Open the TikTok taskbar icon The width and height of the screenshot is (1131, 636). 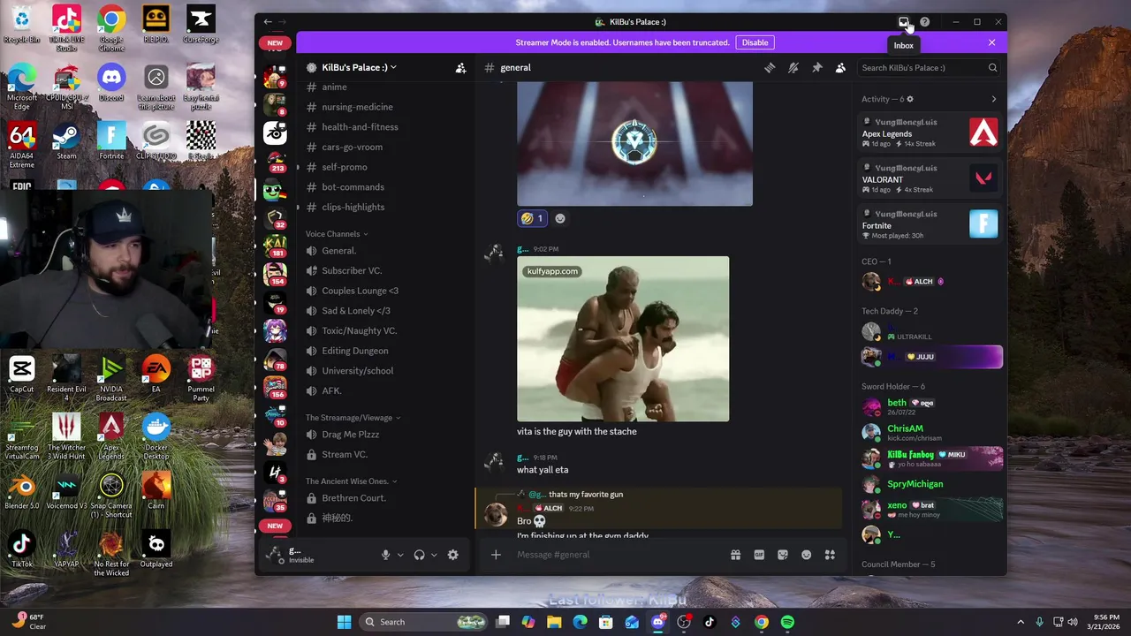[x=710, y=622]
